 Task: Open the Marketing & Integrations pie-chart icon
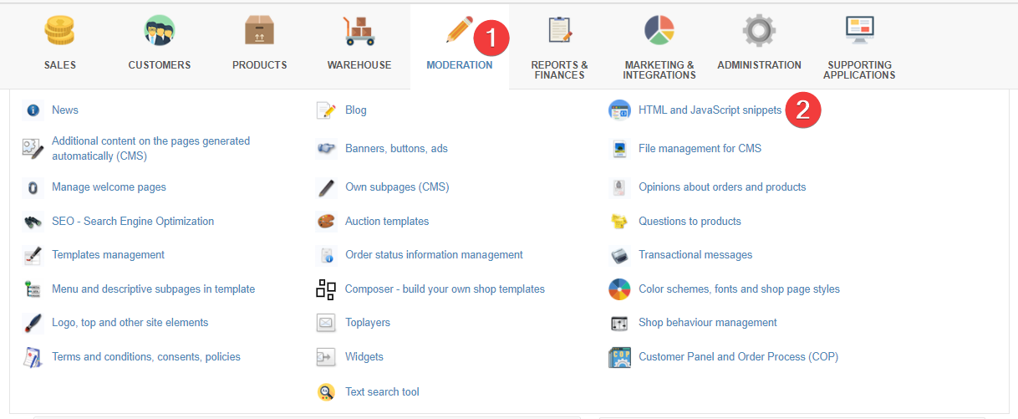[659, 30]
